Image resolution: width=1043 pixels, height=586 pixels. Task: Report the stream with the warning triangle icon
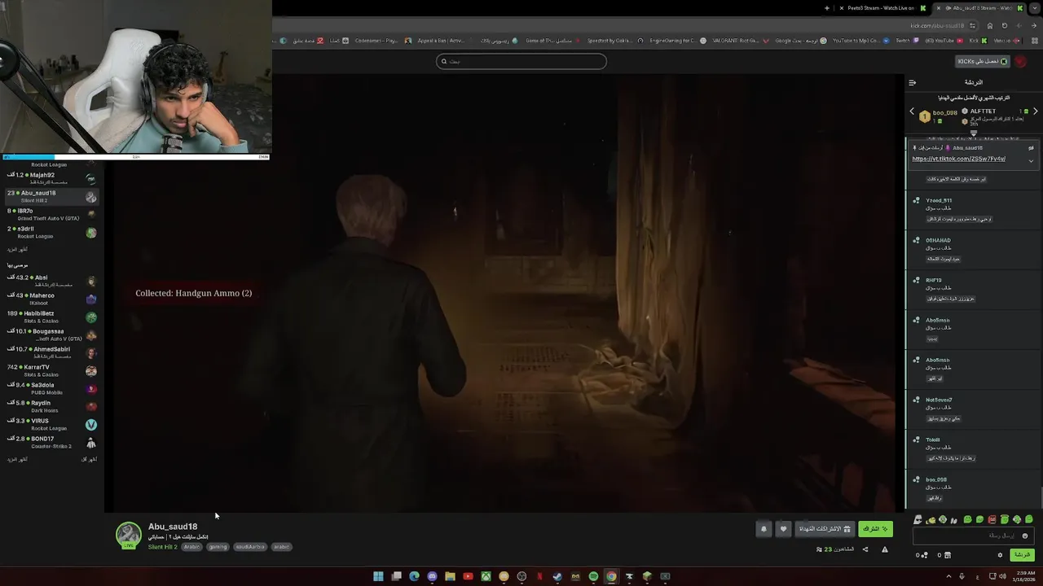[x=885, y=549]
